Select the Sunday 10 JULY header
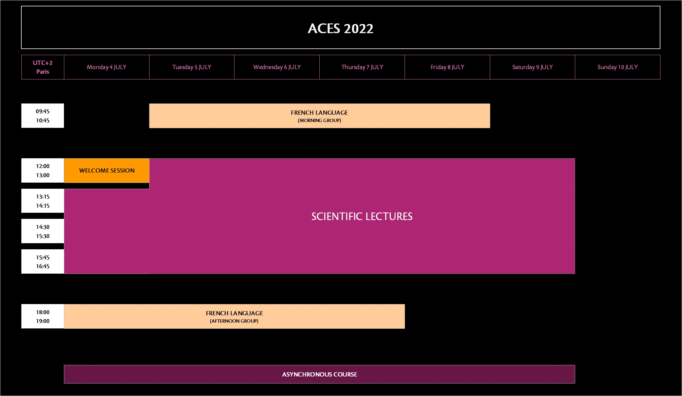 pyautogui.click(x=617, y=67)
